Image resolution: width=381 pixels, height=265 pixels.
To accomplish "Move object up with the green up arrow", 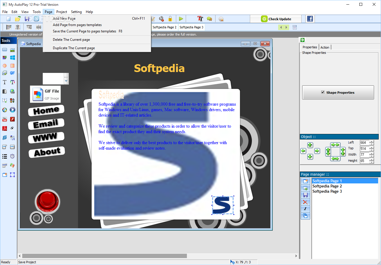I will pos(310,145).
